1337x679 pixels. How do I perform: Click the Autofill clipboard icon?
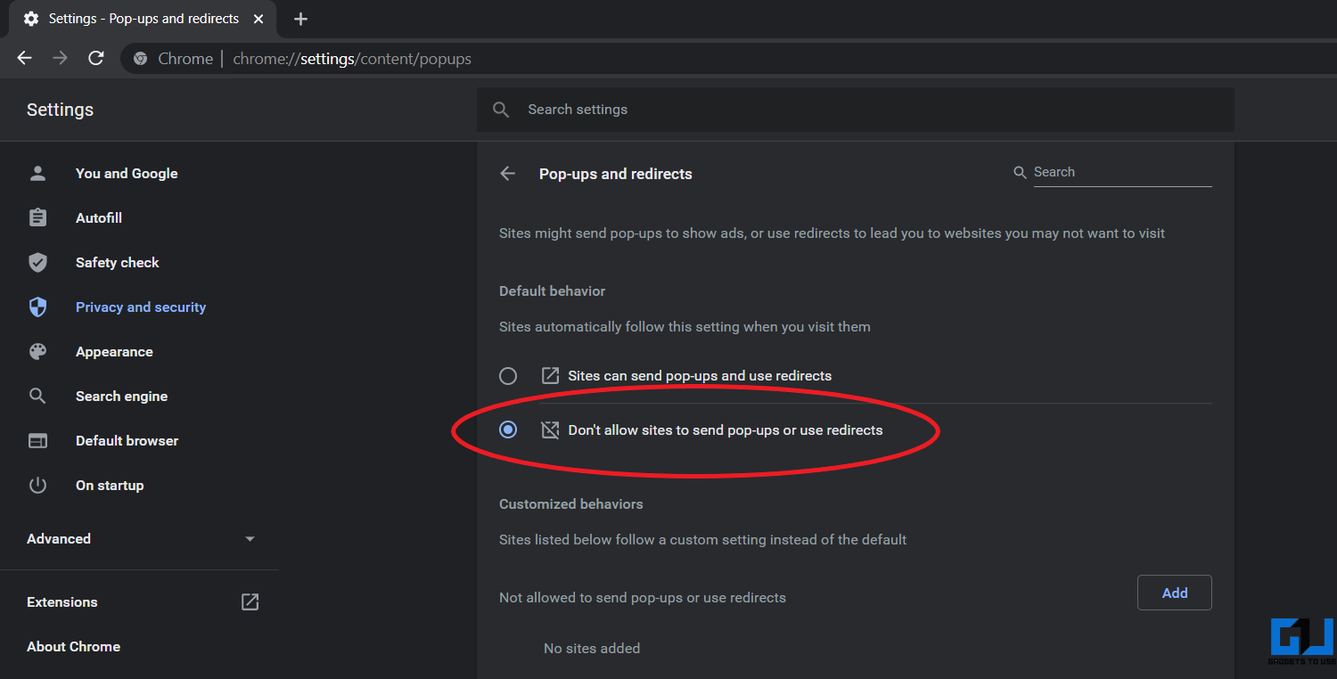(x=37, y=218)
